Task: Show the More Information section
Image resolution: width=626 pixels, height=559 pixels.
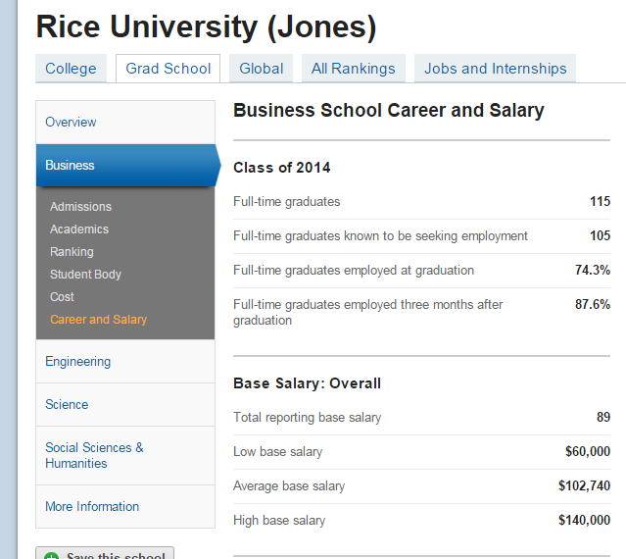Action: (92, 507)
